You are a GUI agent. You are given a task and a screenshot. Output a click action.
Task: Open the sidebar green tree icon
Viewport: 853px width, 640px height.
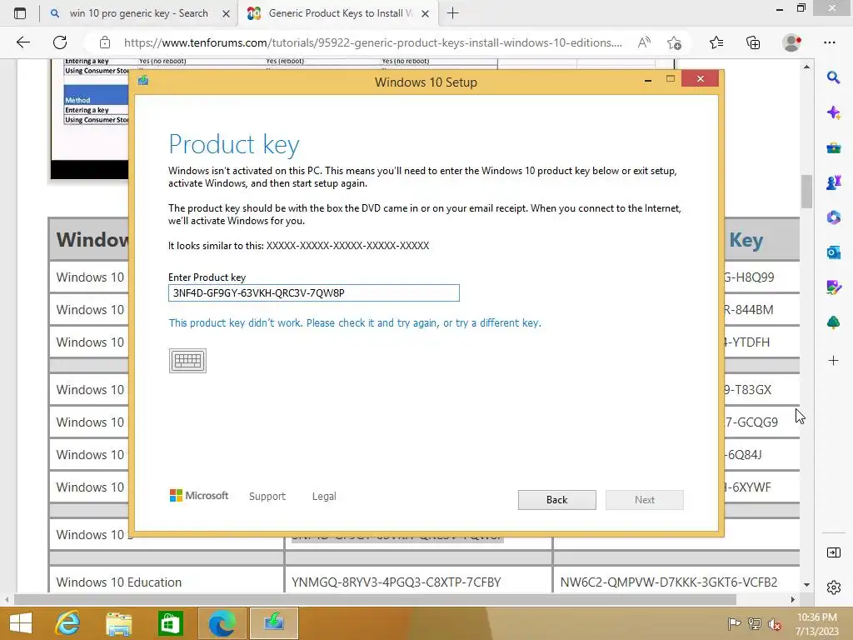click(x=833, y=322)
